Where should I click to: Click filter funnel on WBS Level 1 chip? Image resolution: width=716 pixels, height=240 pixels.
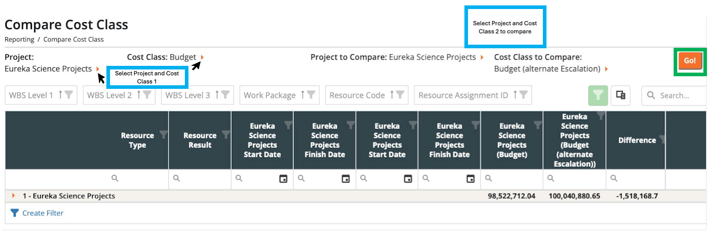click(x=69, y=95)
